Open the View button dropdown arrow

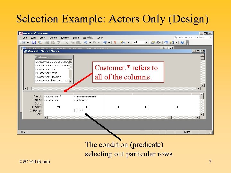(x=28, y=43)
